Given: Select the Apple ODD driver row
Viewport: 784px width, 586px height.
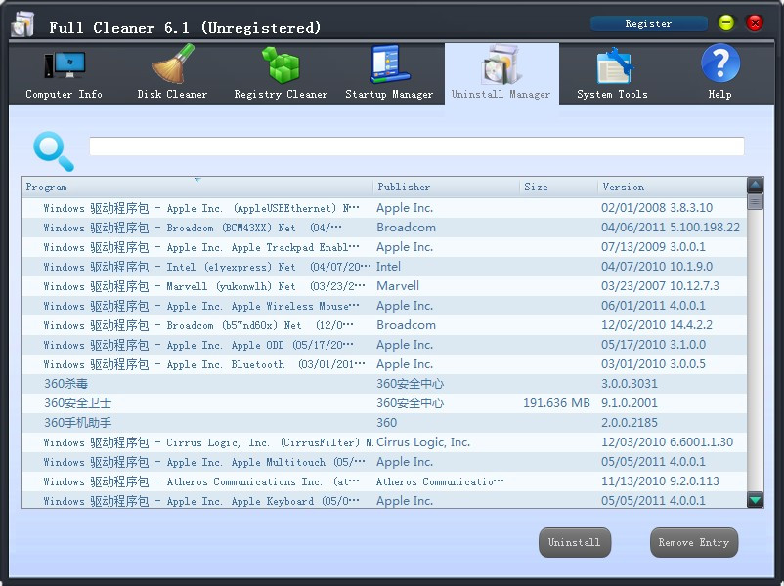Looking at the screenshot, I should [384, 344].
